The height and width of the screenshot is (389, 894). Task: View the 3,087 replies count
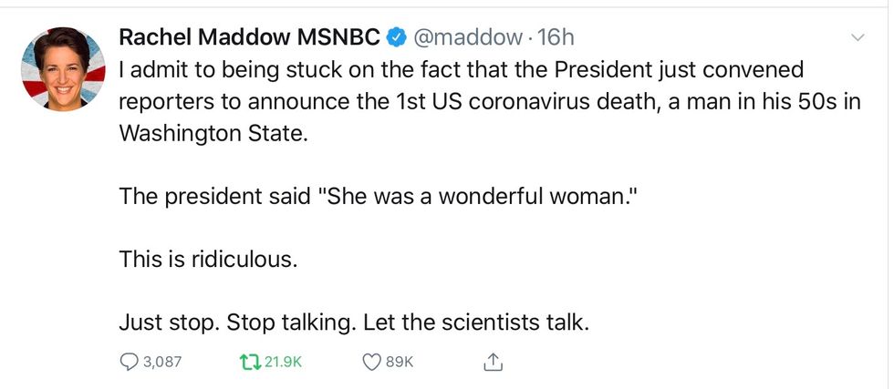(162, 362)
